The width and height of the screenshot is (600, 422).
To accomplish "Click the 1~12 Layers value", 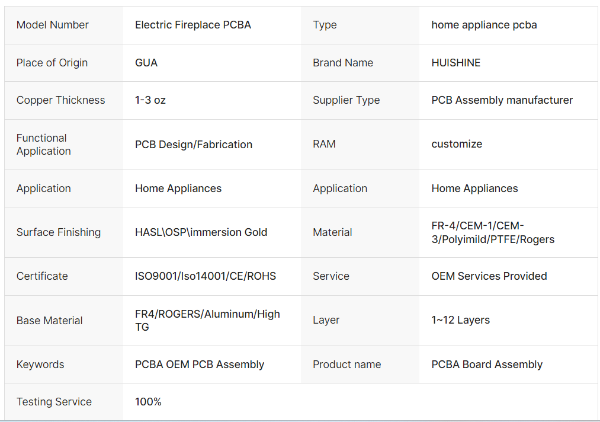I will click(x=460, y=320).
